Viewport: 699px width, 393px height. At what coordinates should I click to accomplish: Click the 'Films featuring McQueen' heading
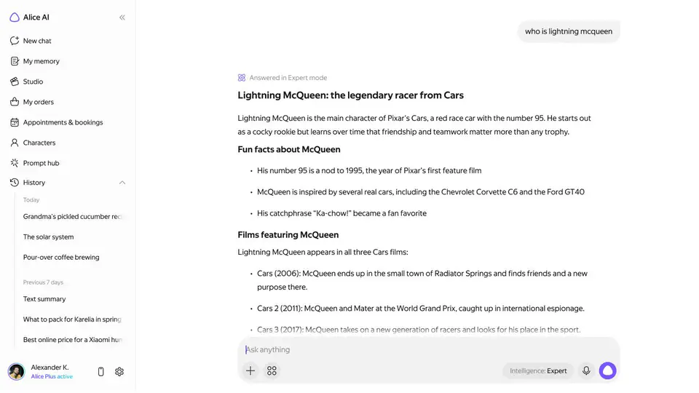pyautogui.click(x=288, y=235)
